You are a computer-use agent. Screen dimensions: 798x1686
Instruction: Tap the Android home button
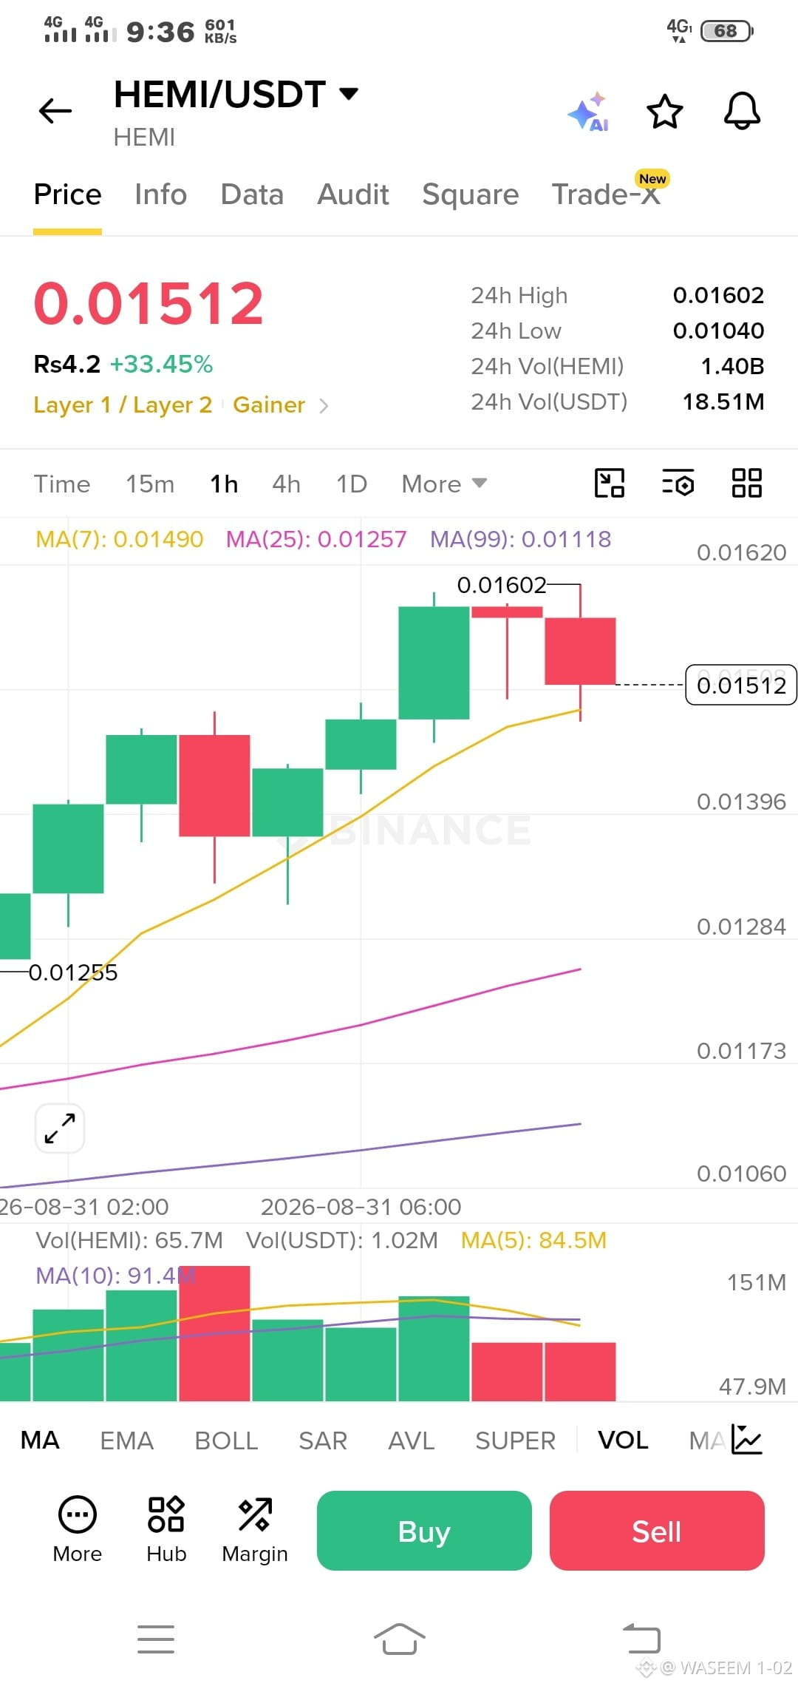click(399, 1639)
